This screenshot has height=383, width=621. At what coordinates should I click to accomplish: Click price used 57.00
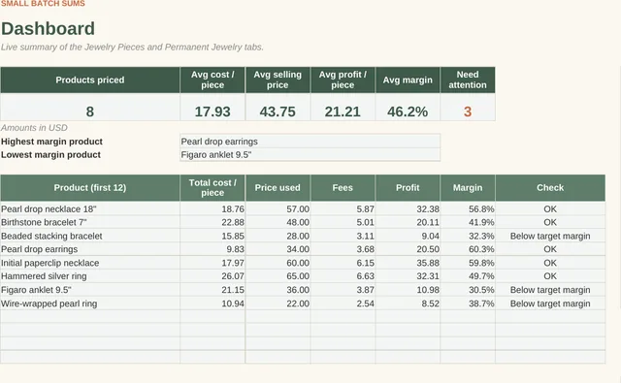(x=298, y=208)
